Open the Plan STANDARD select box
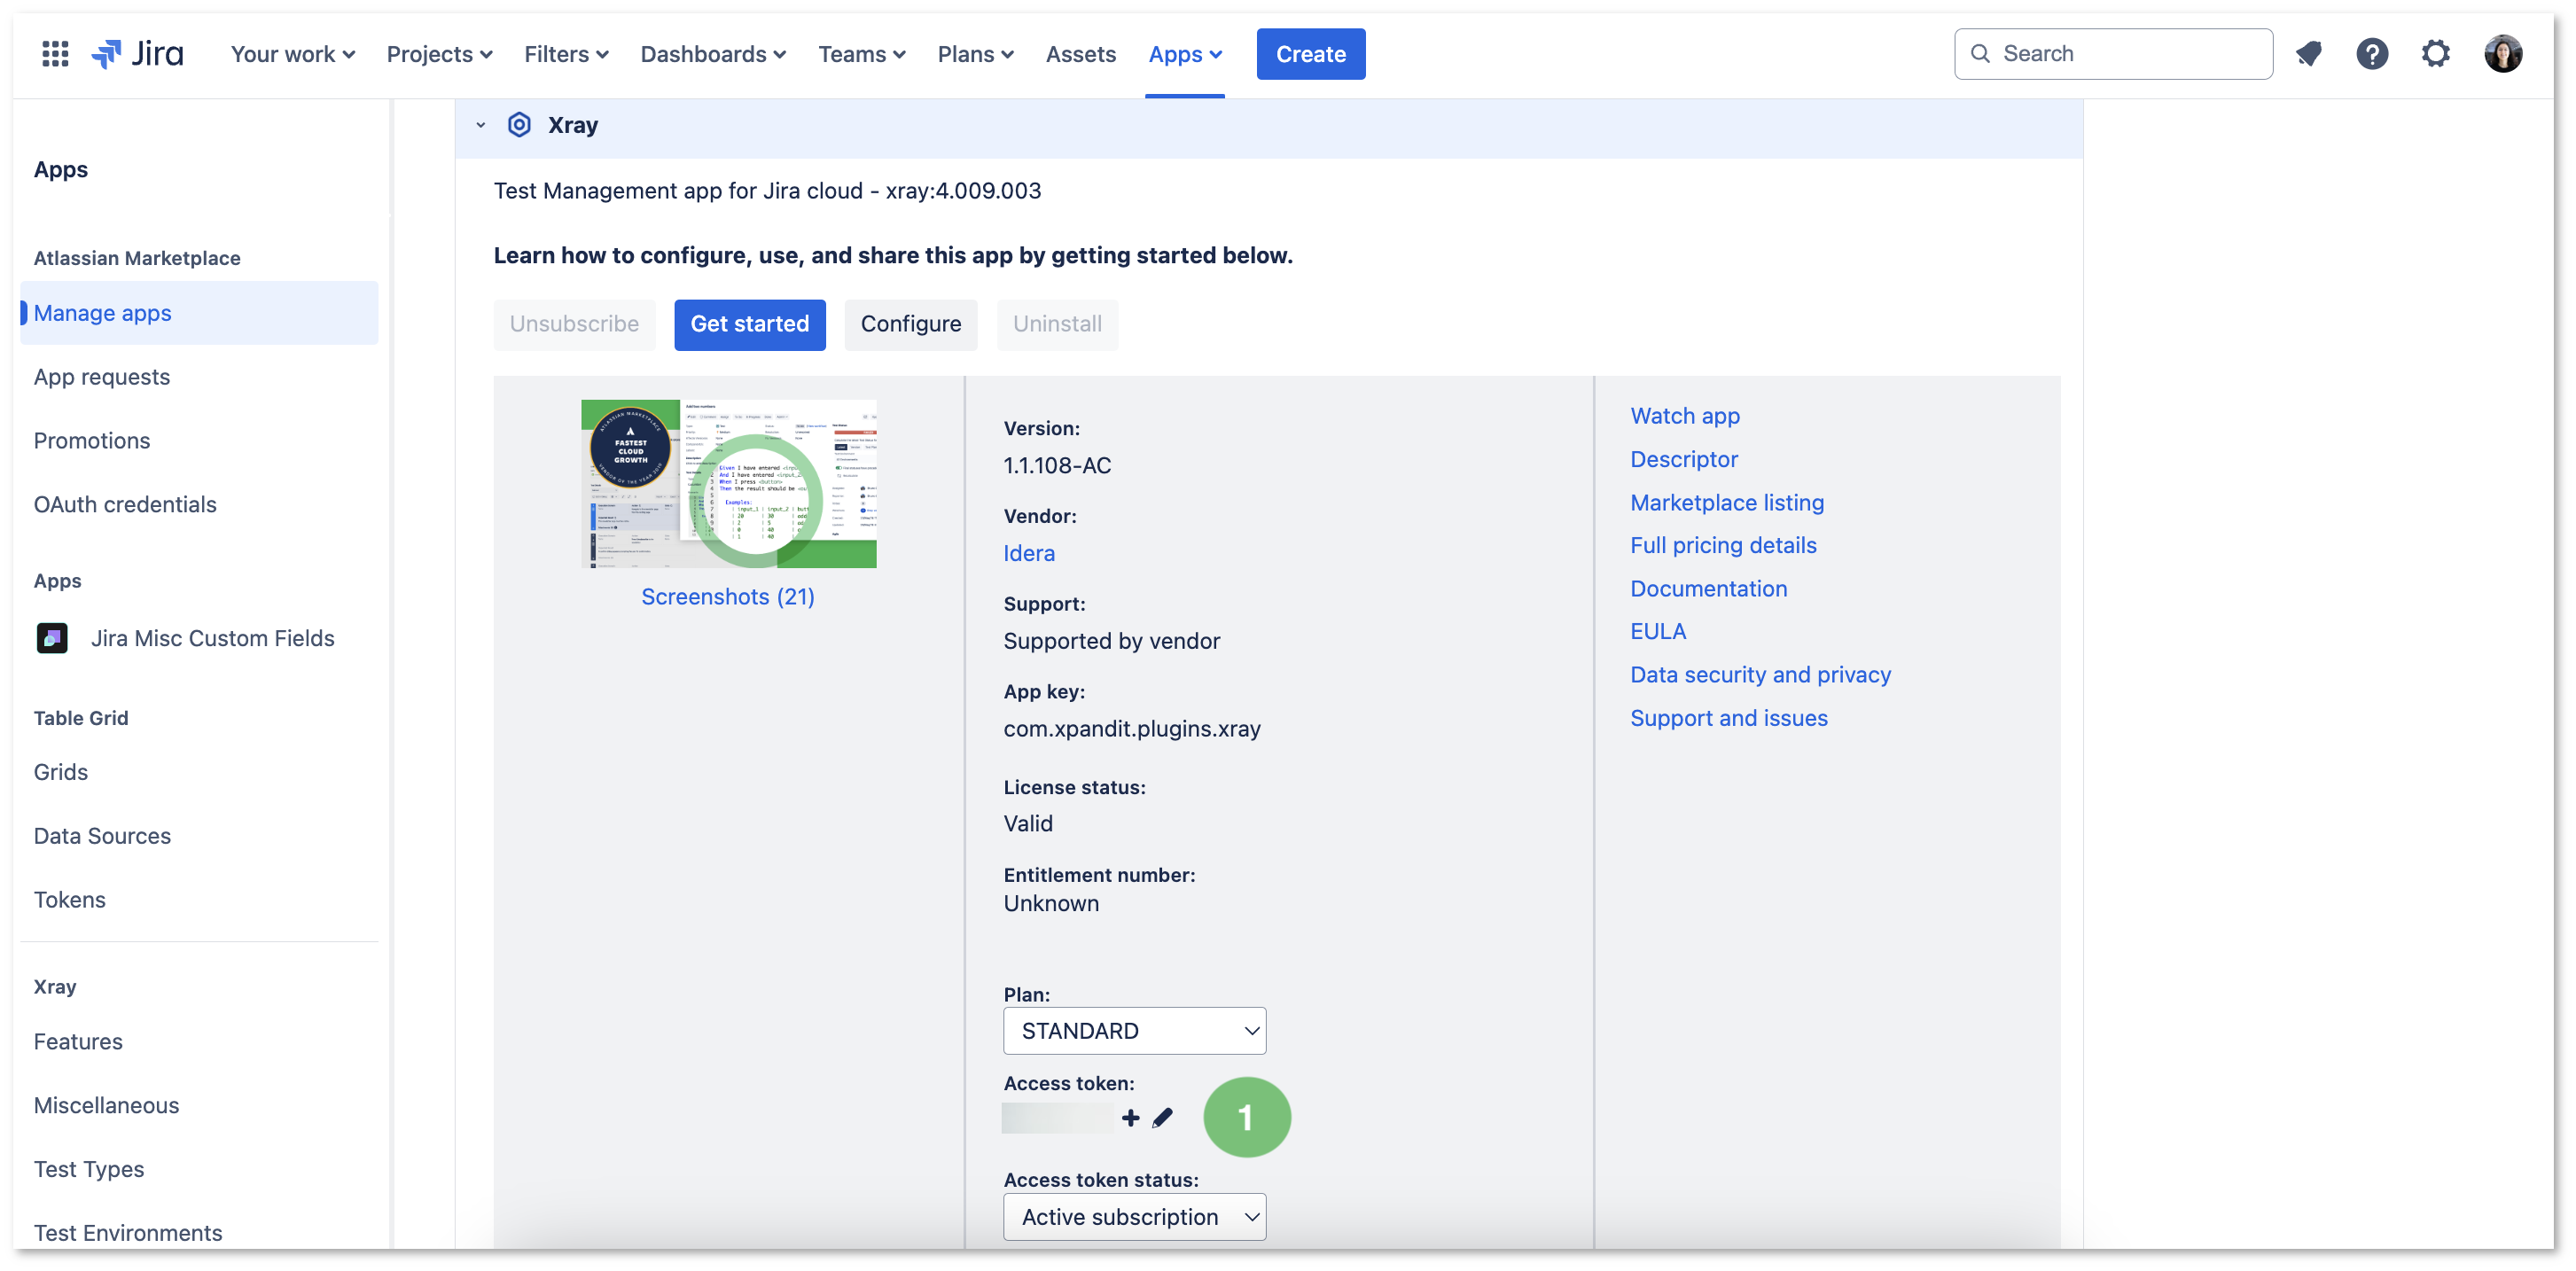 pyautogui.click(x=1135, y=1031)
